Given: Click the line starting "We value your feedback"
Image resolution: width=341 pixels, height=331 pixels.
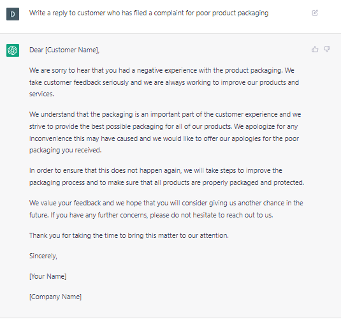Looking at the screenshot, I should pos(166,203).
